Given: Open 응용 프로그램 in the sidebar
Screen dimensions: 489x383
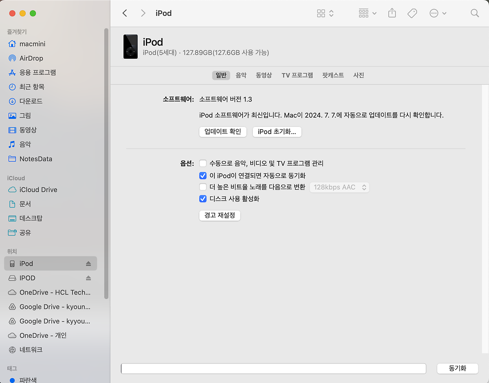Looking at the screenshot, I should (51, 73).
